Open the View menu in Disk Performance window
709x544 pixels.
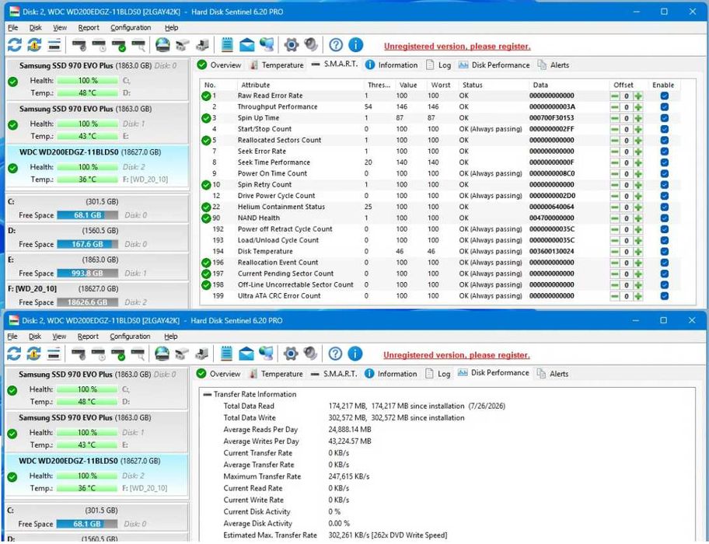(x=59, y=337)
